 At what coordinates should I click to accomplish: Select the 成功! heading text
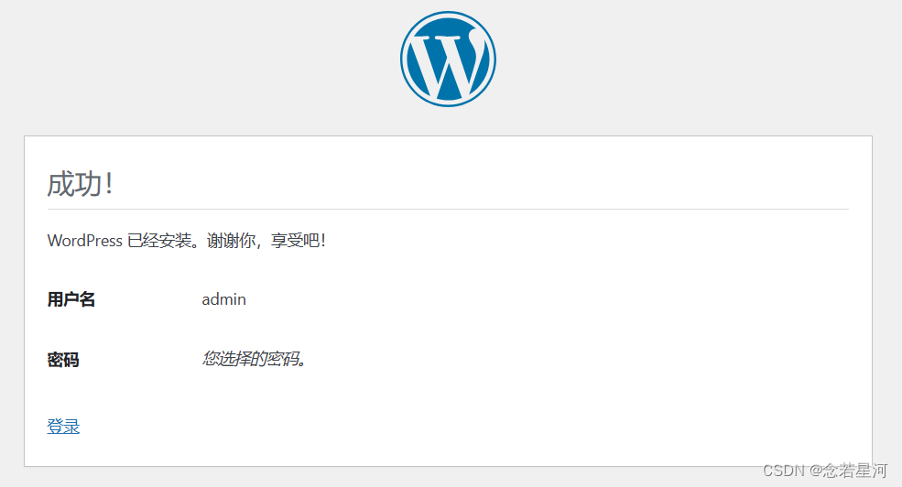click(x=80, y=184)
